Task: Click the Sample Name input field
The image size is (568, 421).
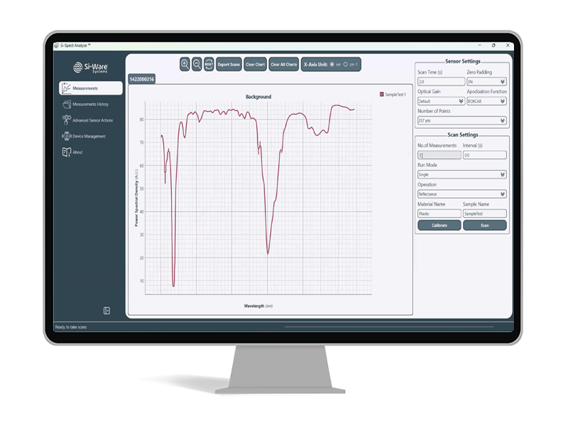Action: (x=483, y=213)
